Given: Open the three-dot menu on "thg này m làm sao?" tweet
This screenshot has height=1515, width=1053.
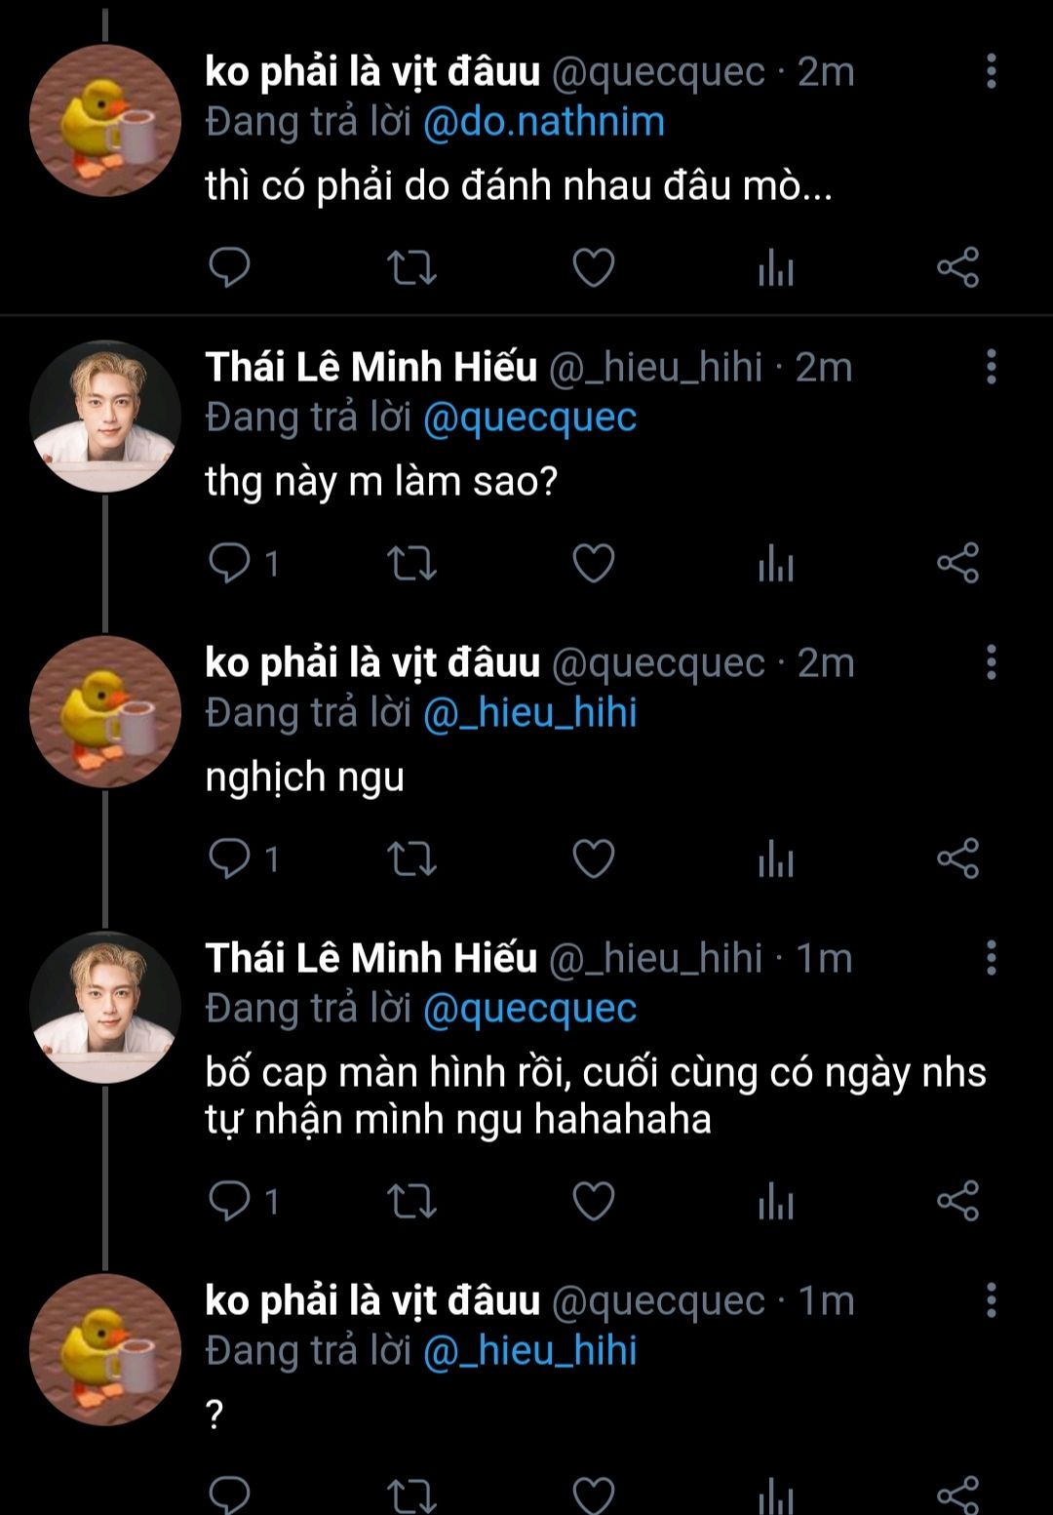Looking at the screenshot, I should pos(991,367).
